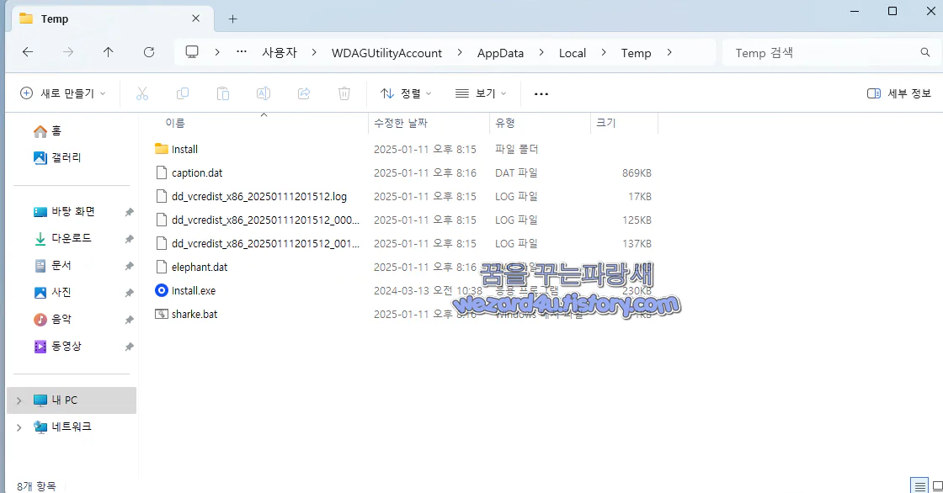Screen dimensions: 943x493
Task: Click the Cut scissors icon
Action: coord(142,93)
